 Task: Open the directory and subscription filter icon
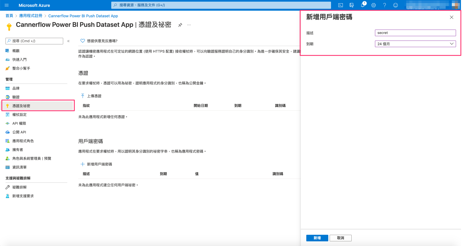352,5
